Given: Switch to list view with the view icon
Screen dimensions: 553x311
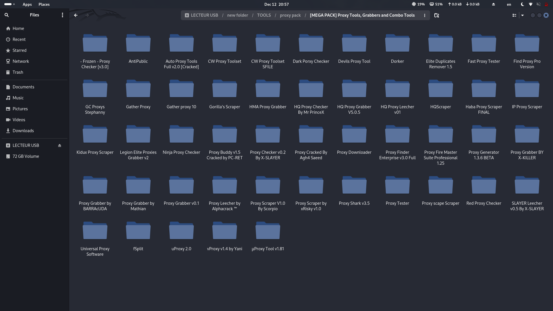Looking at the screenshot, I should click(514, 15).
